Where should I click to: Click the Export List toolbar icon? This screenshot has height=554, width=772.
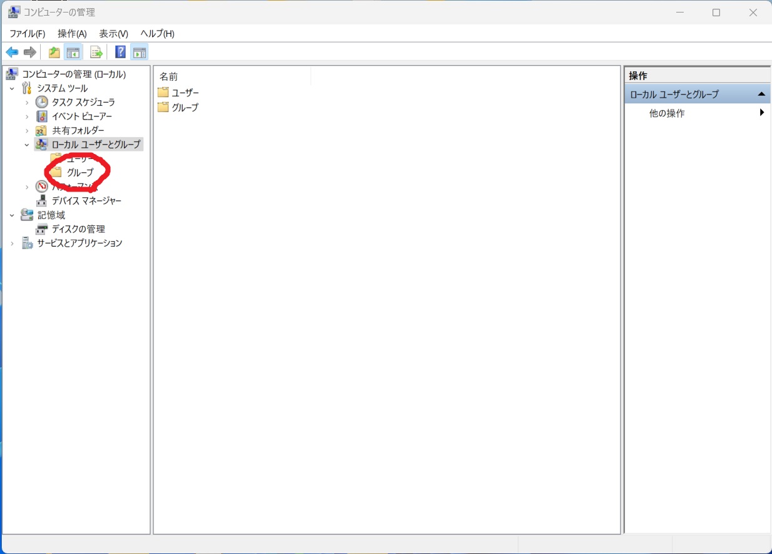96,52
